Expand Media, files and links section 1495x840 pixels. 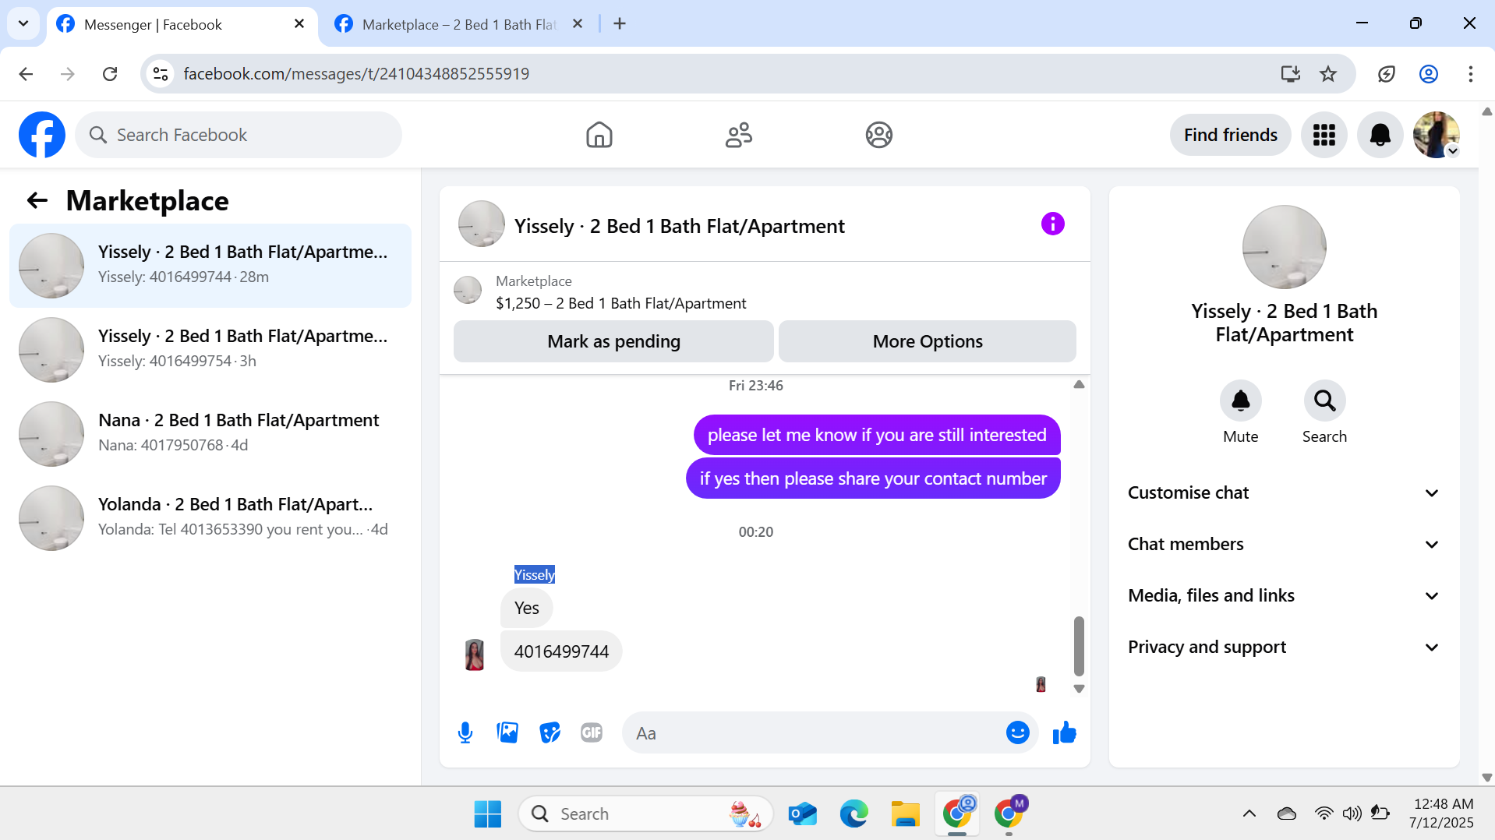coord(1284,595)
